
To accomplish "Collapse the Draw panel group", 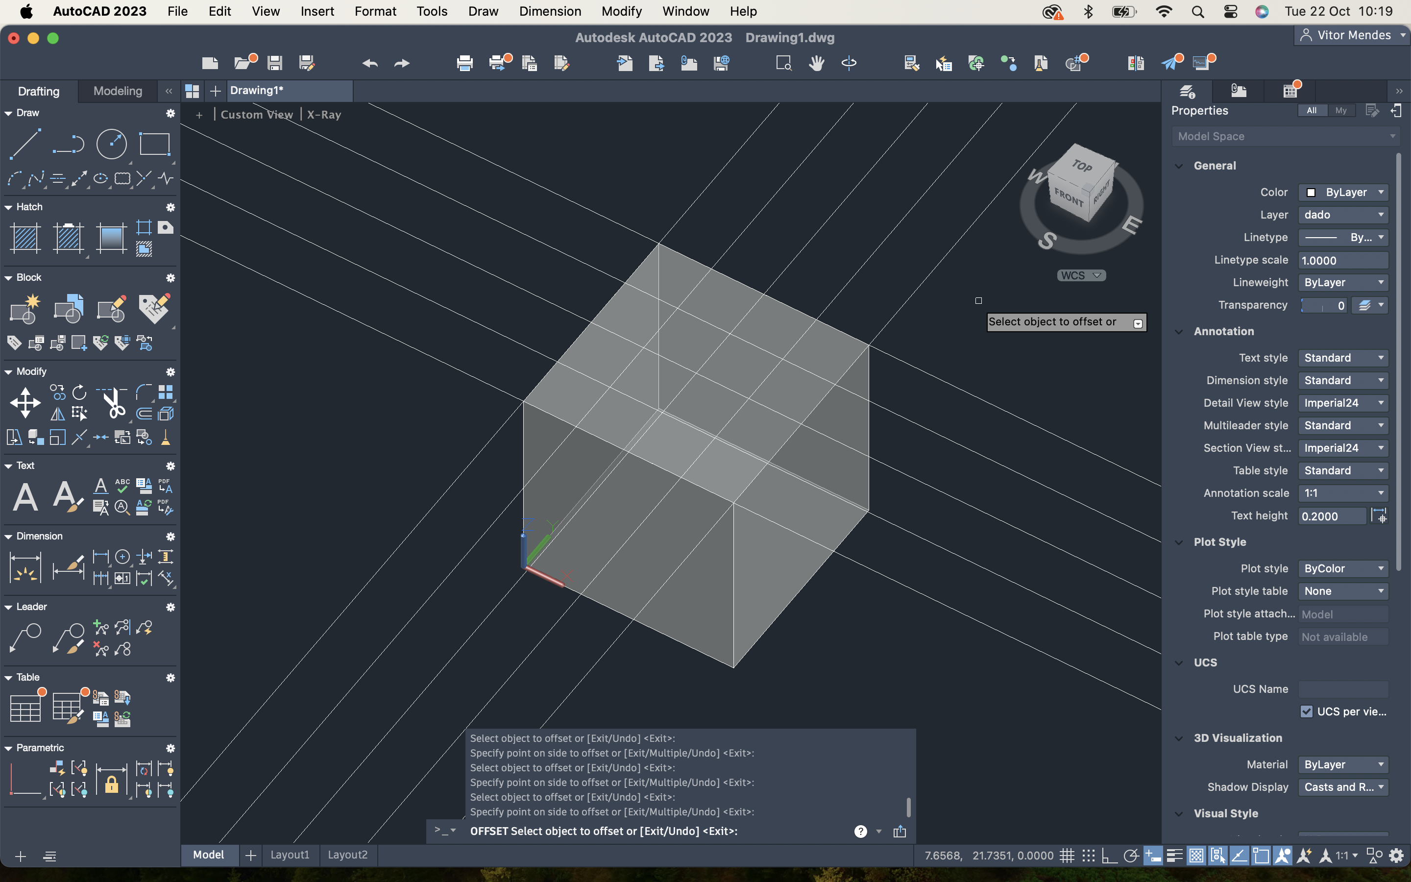I will (8, 113).
